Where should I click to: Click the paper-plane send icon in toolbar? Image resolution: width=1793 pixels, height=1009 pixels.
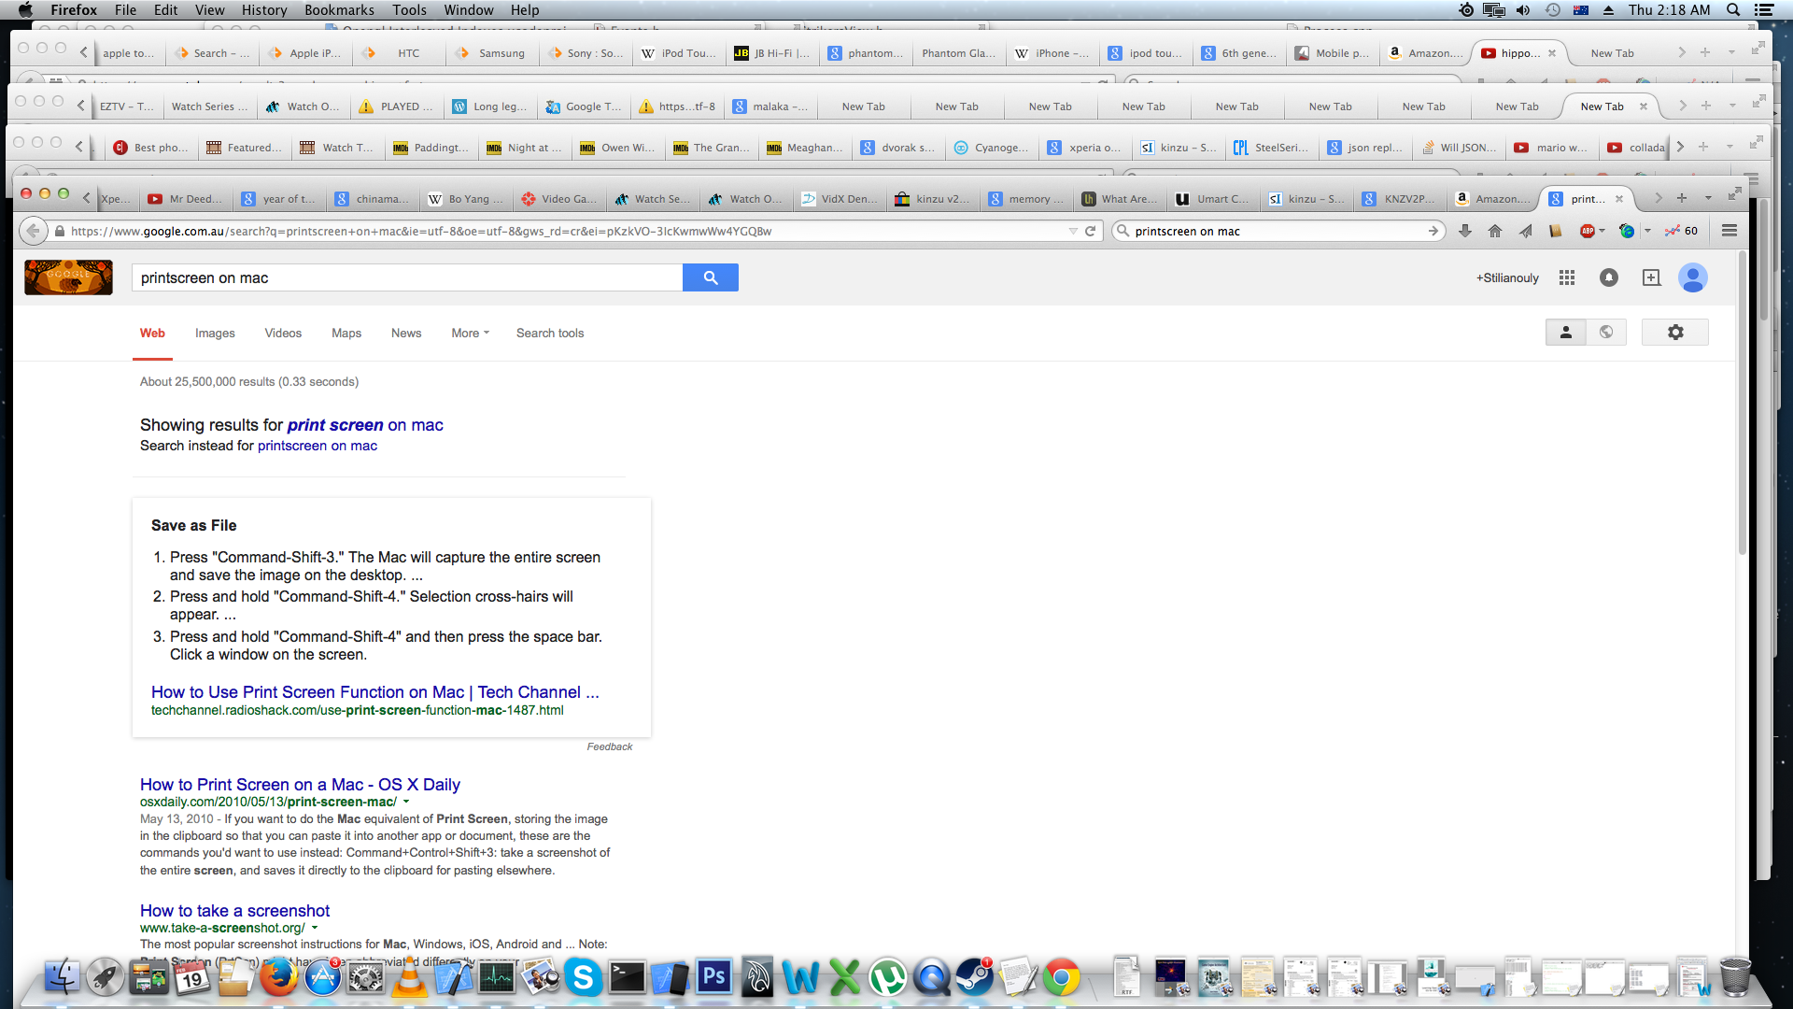tap(1525, 231)
